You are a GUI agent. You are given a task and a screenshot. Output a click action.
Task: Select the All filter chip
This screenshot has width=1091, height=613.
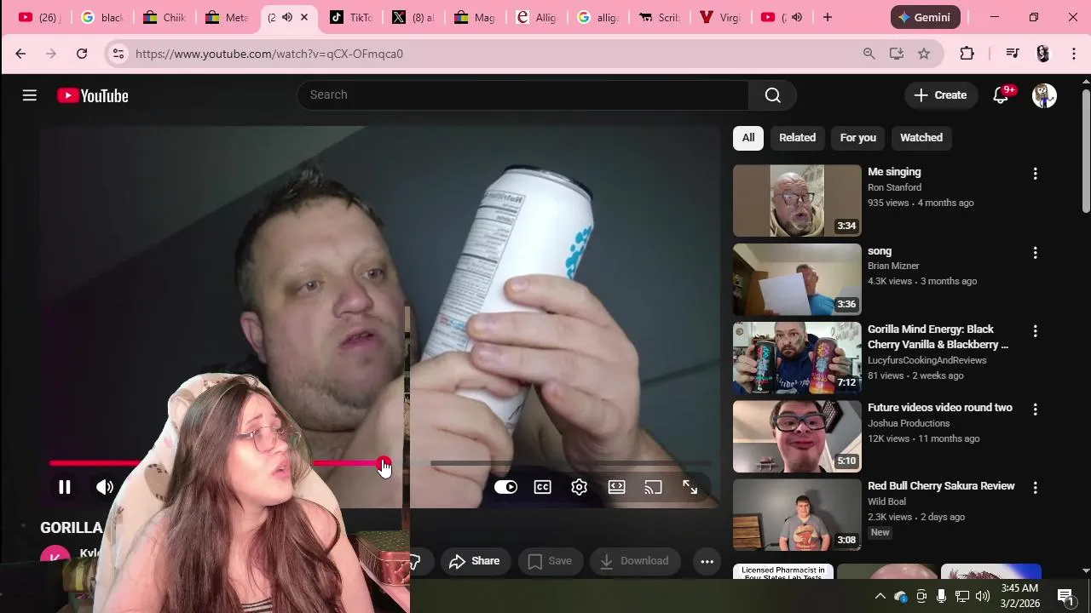coord(748,138)
